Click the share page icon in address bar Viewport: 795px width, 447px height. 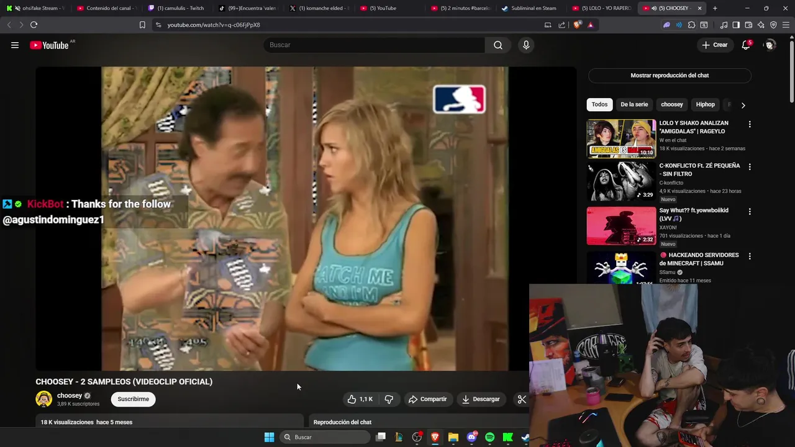tap(562, 25)
